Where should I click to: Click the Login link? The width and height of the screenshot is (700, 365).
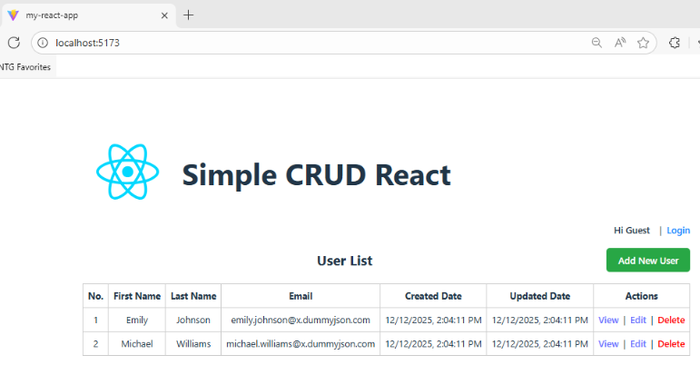pyautogui.click(x=678, y=231)
